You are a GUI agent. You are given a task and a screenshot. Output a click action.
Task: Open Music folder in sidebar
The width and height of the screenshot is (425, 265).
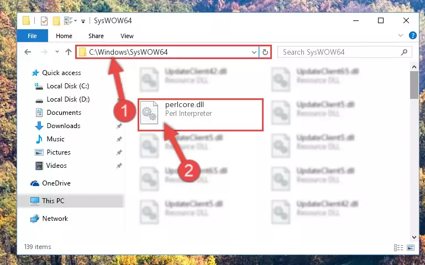point(55,139)
